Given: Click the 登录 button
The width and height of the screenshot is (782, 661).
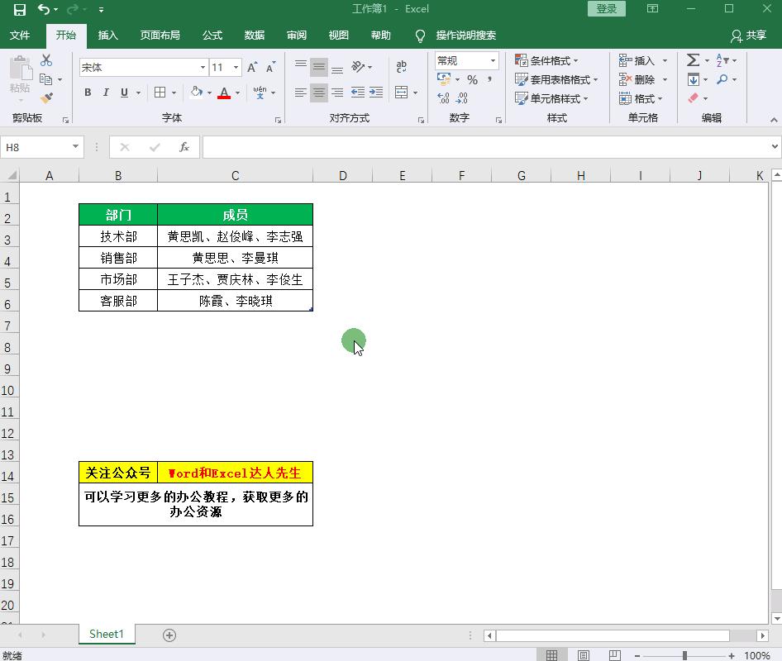Looking at the screenshot, I should [x=606, y=7].
